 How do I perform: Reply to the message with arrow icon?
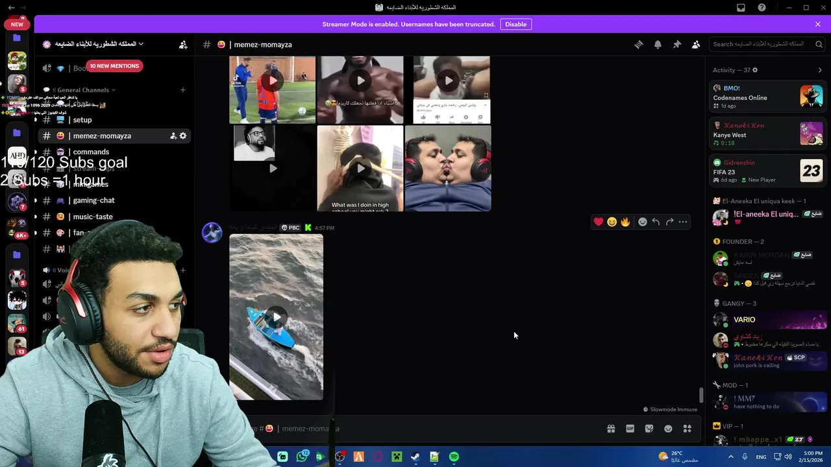pos(656,222)
